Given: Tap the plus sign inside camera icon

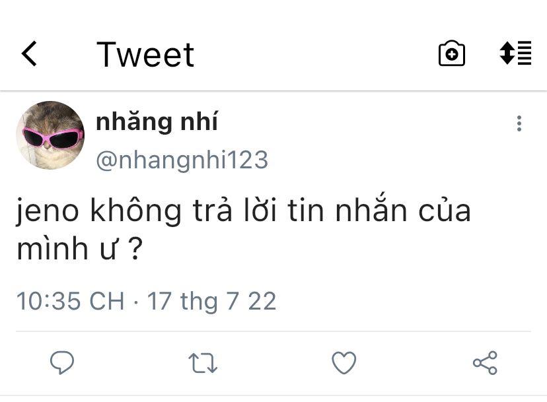Looking at the screenshot, I should pyautogui.click(x=452, y=54).
